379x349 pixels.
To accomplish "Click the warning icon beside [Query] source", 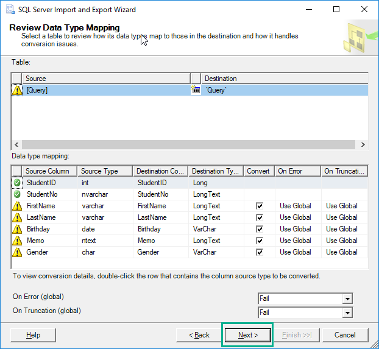I will (17, 90).
